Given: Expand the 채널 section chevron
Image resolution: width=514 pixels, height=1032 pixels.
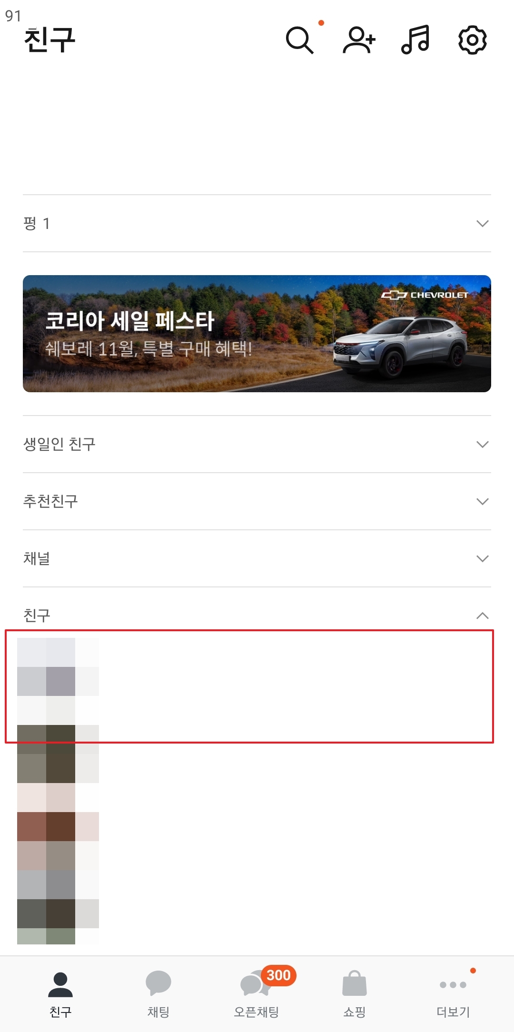Looking at the screenshot, I should point(483,558).
